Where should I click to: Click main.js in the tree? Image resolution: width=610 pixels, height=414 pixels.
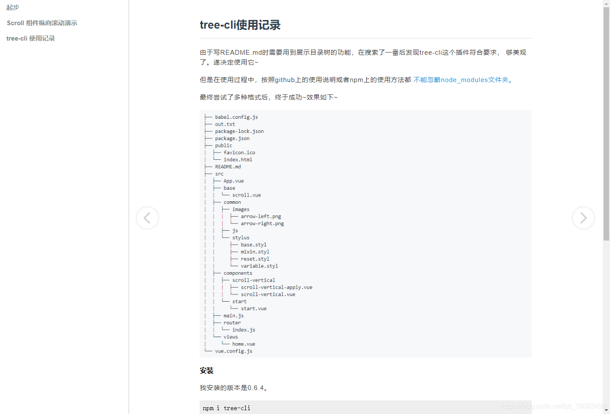[233, 316]
